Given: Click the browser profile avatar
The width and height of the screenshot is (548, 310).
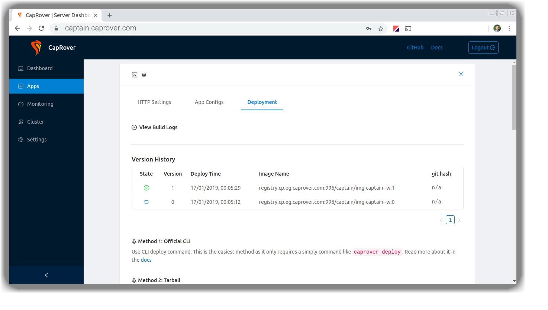Looking at the screenshot, I should [497, 28].
